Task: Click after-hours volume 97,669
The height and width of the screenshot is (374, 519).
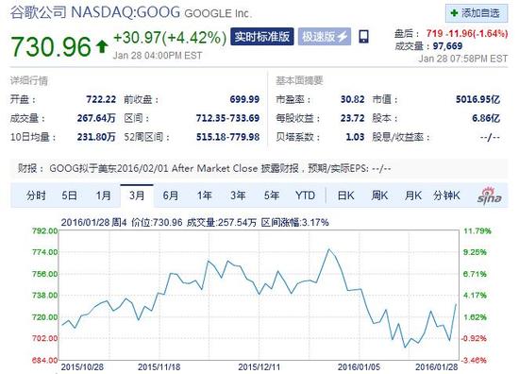Action: pyautogui.click(x=447, y=46)
